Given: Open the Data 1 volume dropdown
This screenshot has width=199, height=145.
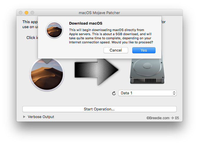Looking at the screenshot, I should (x=147, y=93).
